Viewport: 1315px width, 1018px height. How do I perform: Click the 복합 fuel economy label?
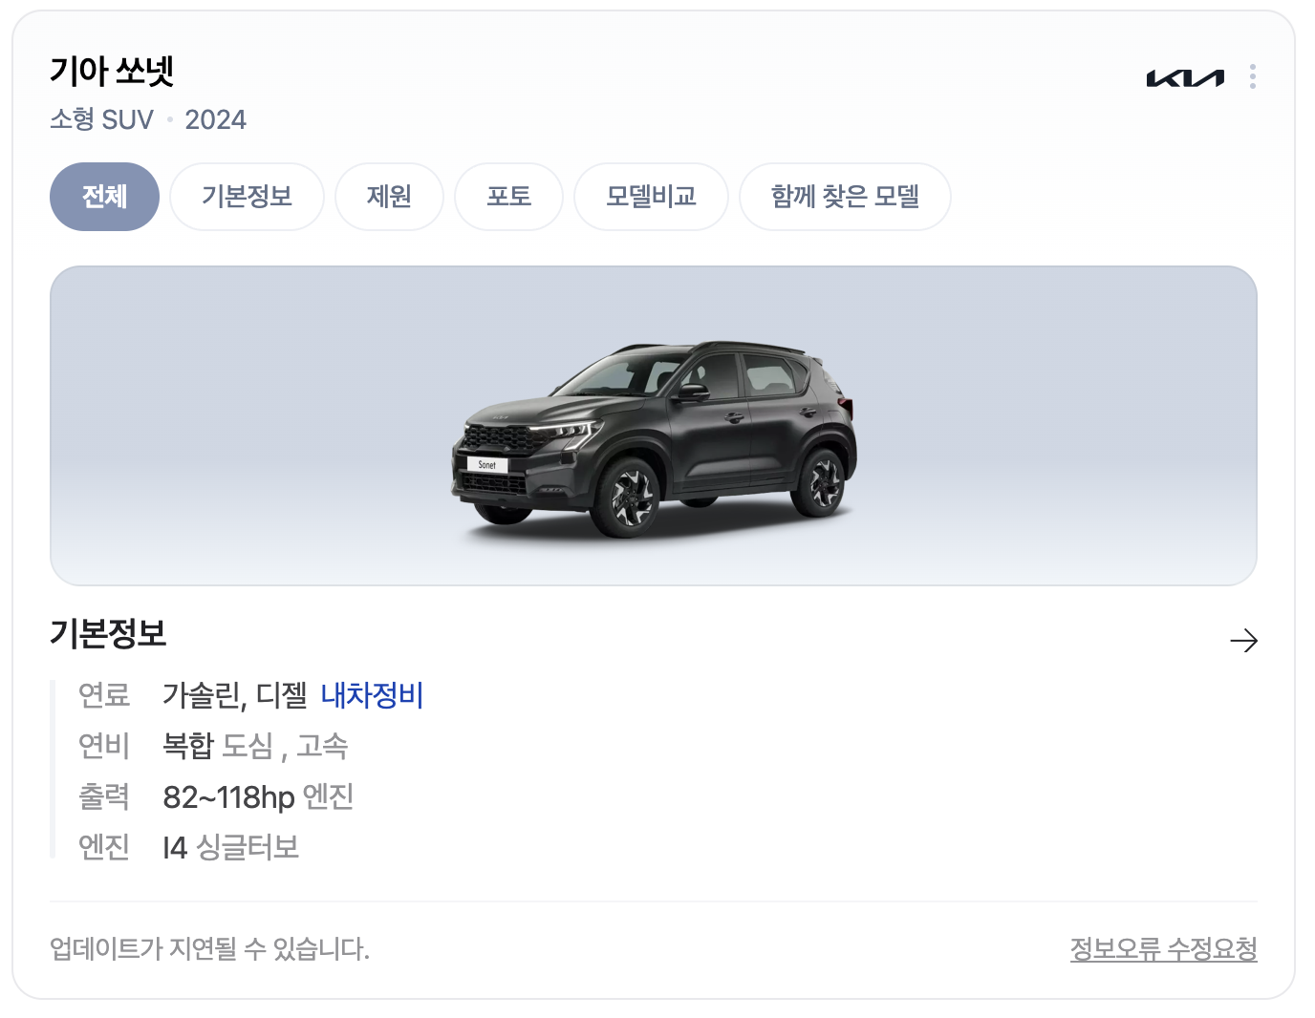coord(188,746)
